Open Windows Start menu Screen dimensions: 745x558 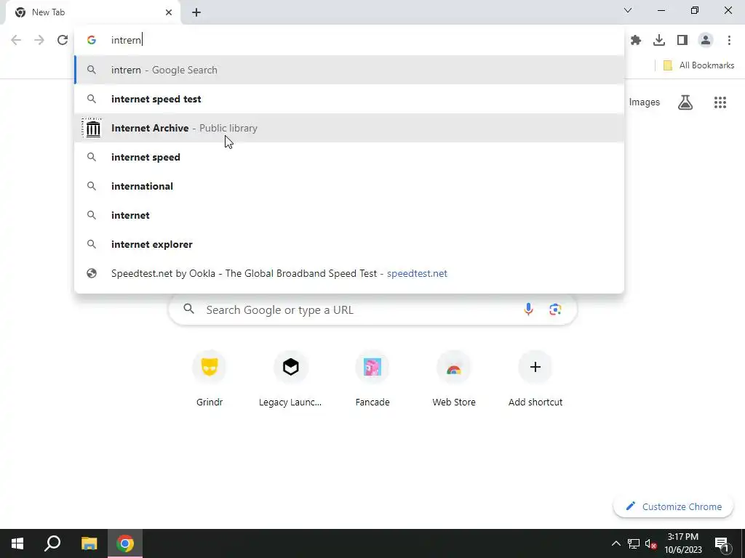point(17,543)
